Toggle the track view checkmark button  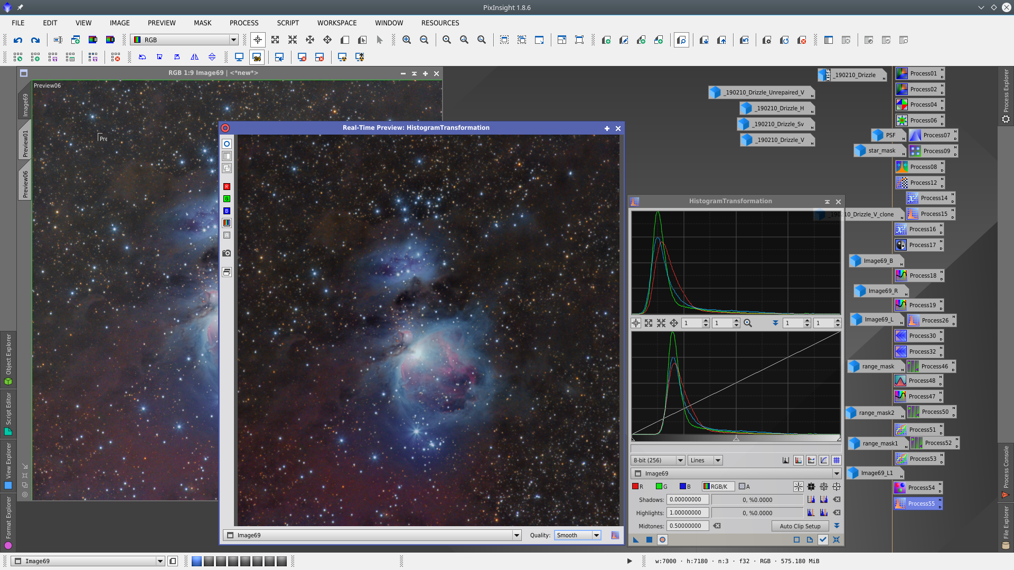pos(823,539)
